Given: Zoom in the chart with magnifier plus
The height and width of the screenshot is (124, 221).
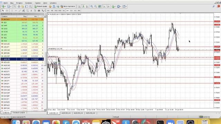Looking at the screenshot, I should coord(92,7).
